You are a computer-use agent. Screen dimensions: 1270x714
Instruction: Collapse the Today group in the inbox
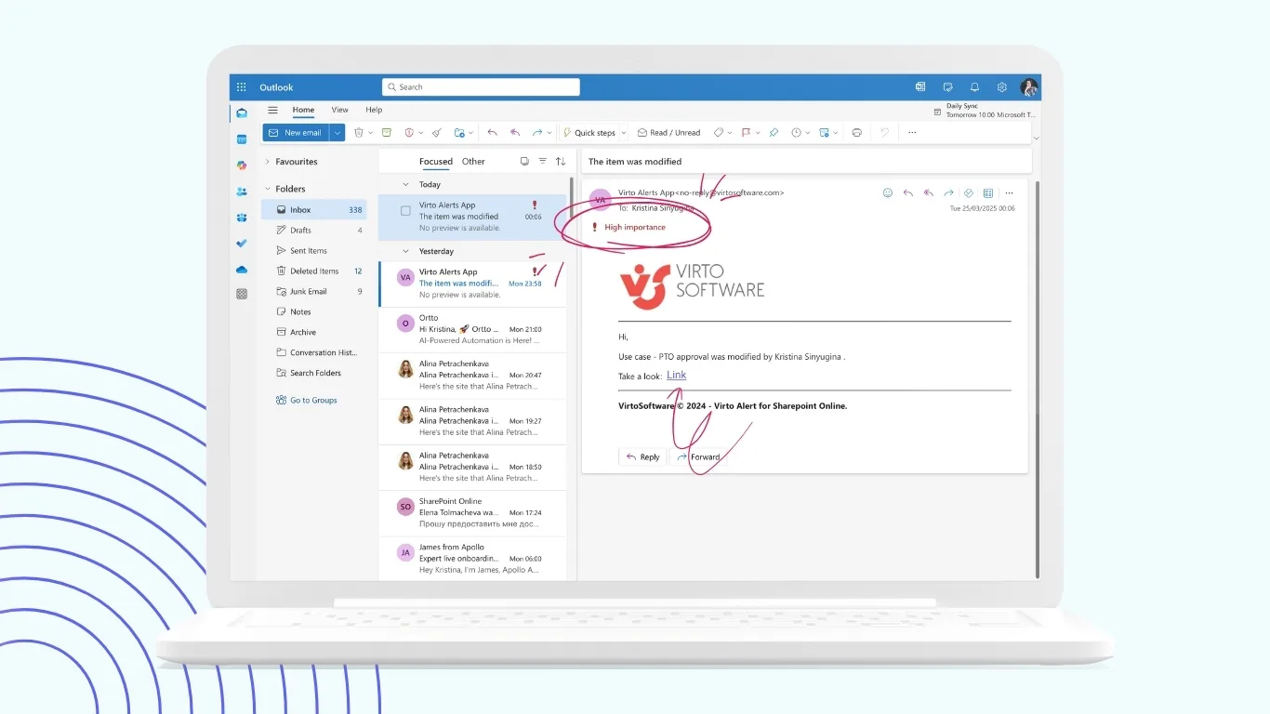pos(404,184)
